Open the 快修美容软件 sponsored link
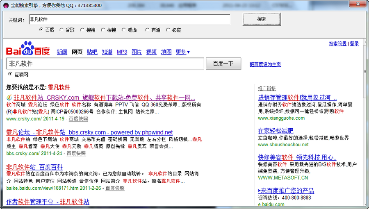Screen dimensions: 369x209 (x=297, y=157)
